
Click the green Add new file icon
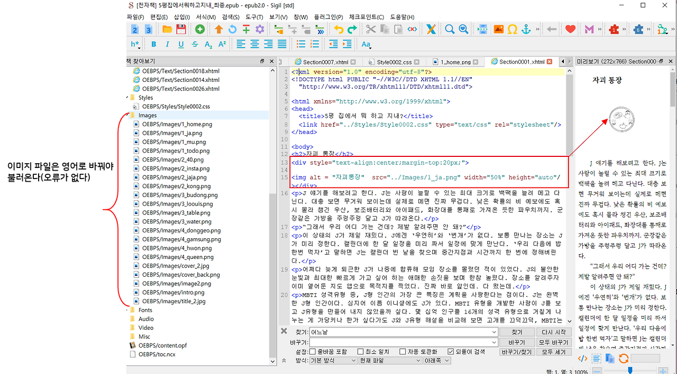click(x=199, y=30)
